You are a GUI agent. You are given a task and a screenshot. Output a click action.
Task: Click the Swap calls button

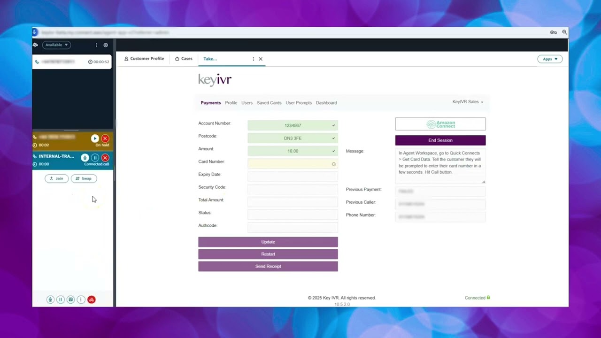pos(84,178)
